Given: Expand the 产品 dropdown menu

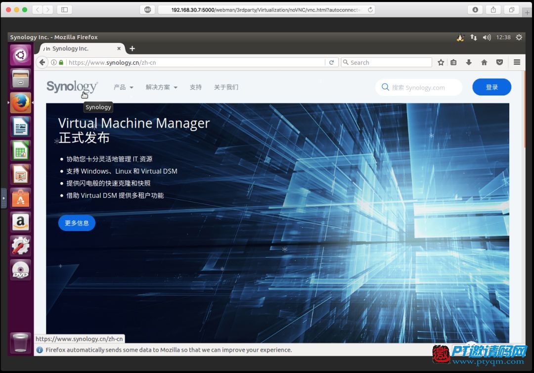Looking at the screenshot, I should click(x=123, y=87).
